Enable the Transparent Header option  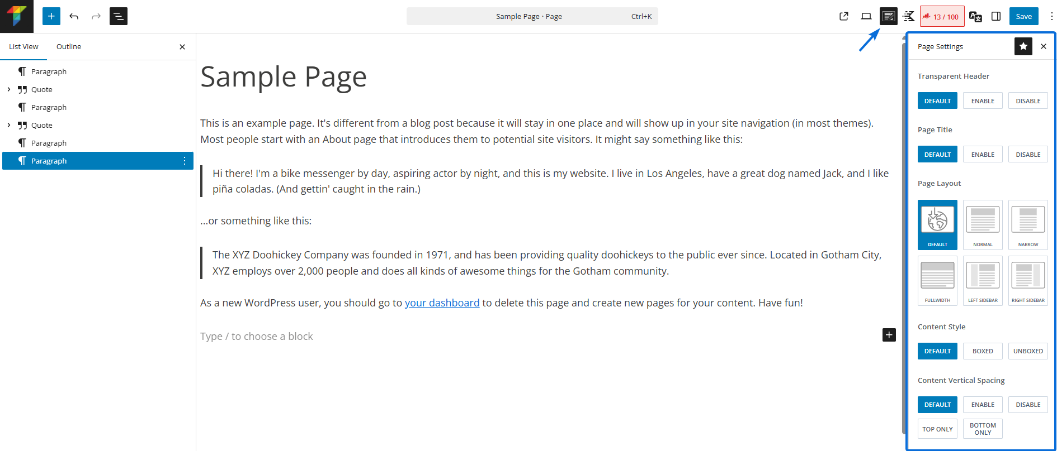click(983, 101)
